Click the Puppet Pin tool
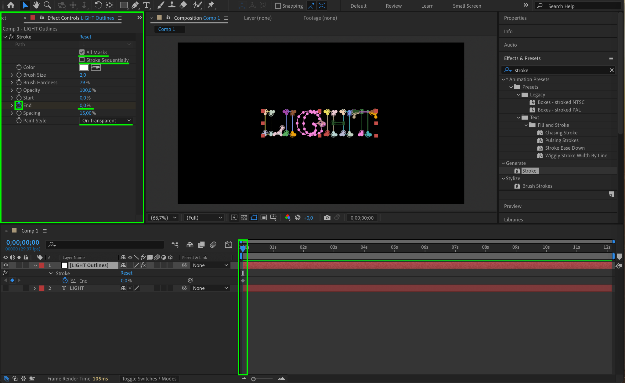 click(x=211, y=5)
